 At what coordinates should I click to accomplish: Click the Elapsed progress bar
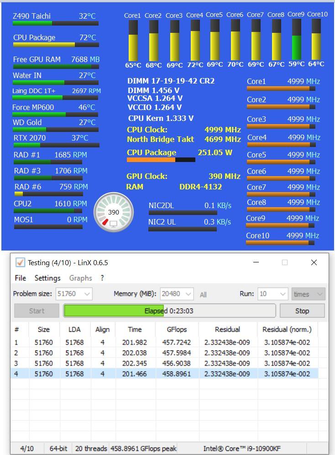click(169, 311)
